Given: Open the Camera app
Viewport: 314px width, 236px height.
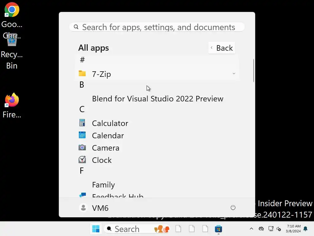Looking at the screenshot, I should pos(105,148).
